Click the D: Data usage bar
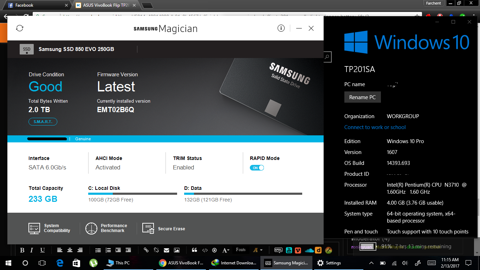The height and width of the screenshot is (270, 480). 243,193
